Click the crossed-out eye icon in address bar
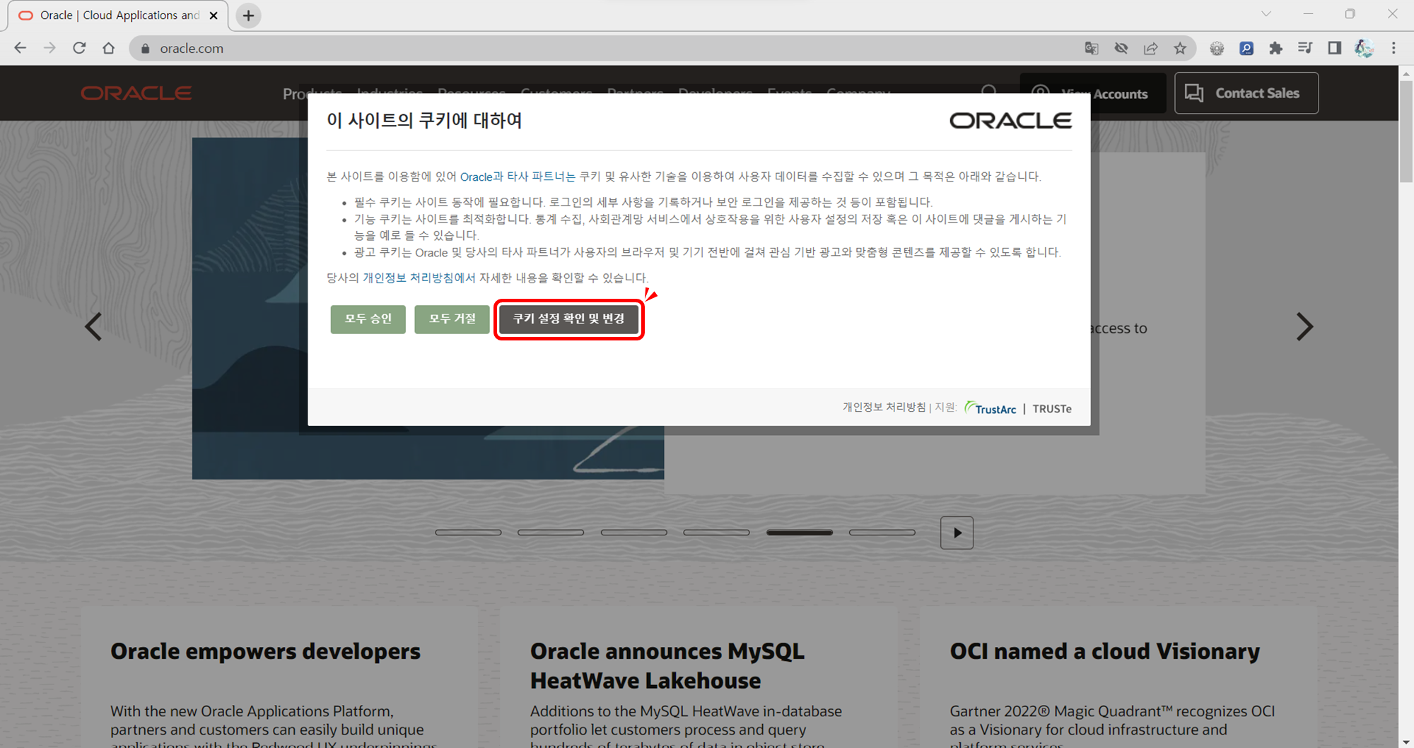The height and width of the screenshot is (748, 1414). (1121, 48)
